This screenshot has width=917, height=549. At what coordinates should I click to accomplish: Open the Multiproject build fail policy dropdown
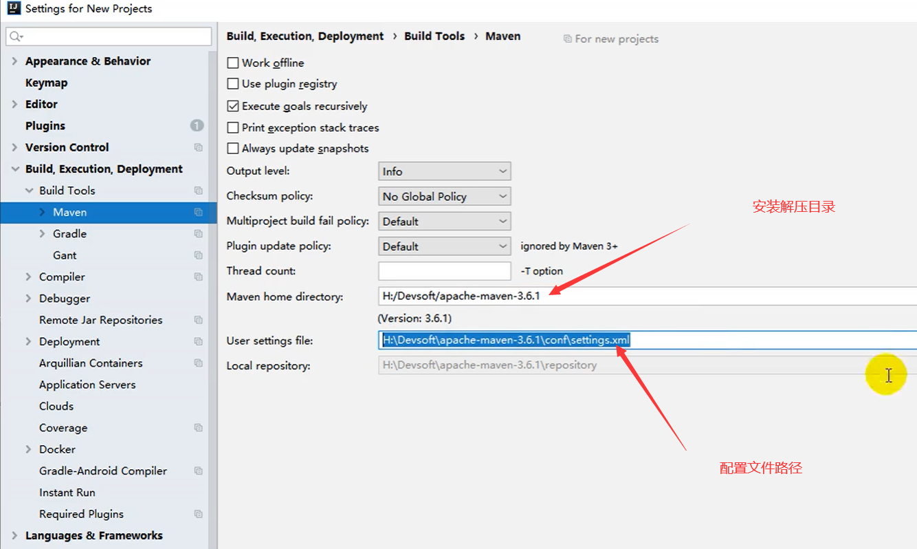pos(445,222)
